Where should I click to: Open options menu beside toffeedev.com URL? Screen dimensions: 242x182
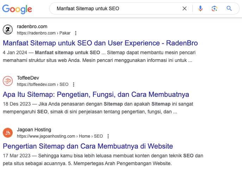tap(74, 84)
